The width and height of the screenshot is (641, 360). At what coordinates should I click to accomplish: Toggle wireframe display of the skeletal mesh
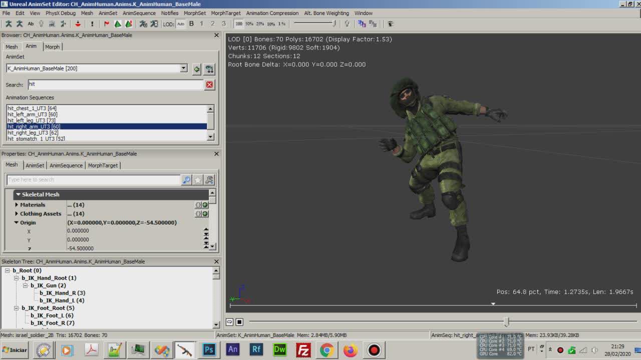[41, 23]
